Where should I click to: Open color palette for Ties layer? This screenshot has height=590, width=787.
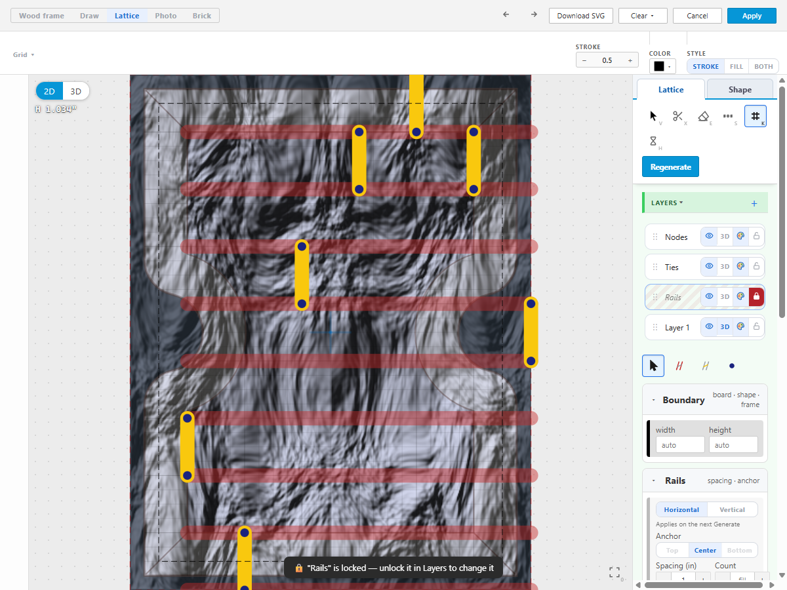740,267
